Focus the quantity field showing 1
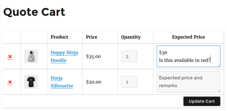Screen dimensions: 227x111 pos(129,82)
